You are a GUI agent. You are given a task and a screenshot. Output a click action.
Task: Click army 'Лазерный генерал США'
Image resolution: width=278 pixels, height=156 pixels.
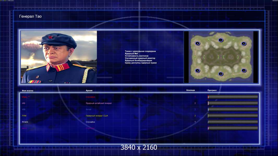coord(97,116)
